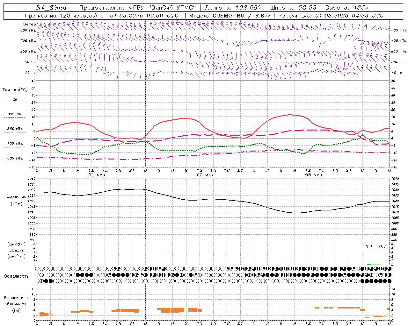Click the computed time 01.05.2025 04:39 UTC
Image resolution: width=408 pixels, height=326 pixels.
(x=349, y=16)
